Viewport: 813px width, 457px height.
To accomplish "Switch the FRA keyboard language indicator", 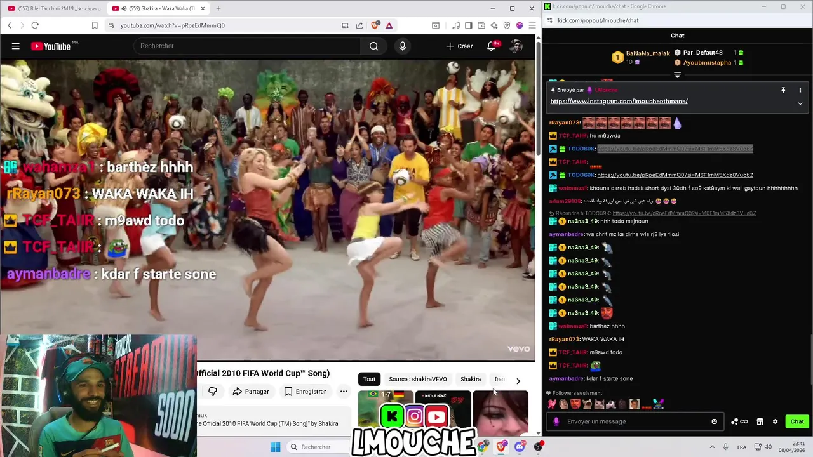I will (742, 447).
